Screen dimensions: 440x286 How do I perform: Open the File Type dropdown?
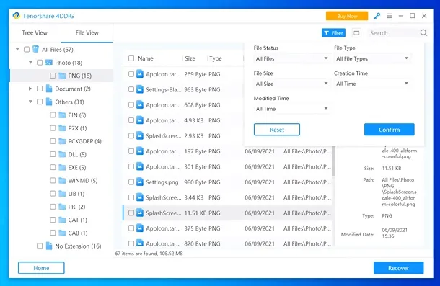click(x=372, y=58)
